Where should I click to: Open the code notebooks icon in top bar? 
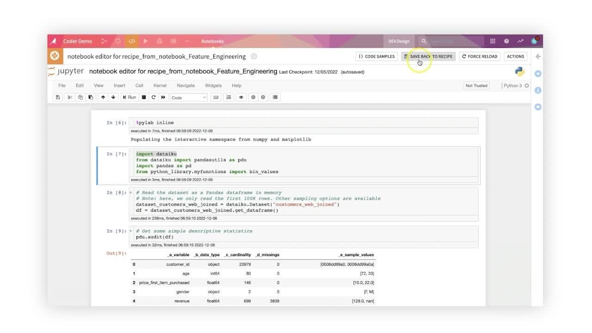coord(132,41)
